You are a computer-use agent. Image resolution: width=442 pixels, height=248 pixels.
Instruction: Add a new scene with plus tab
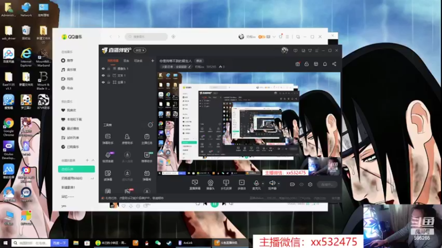click(152, 61)
